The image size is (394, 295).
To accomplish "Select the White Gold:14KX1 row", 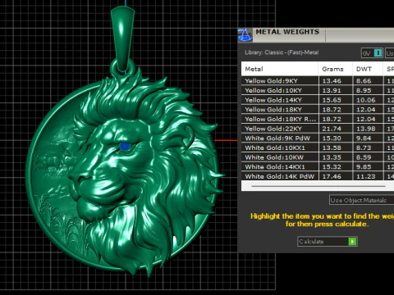I will (318, 167).
